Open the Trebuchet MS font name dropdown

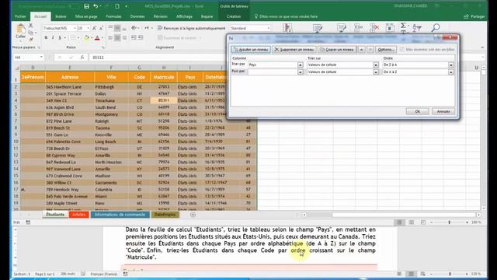75,28
